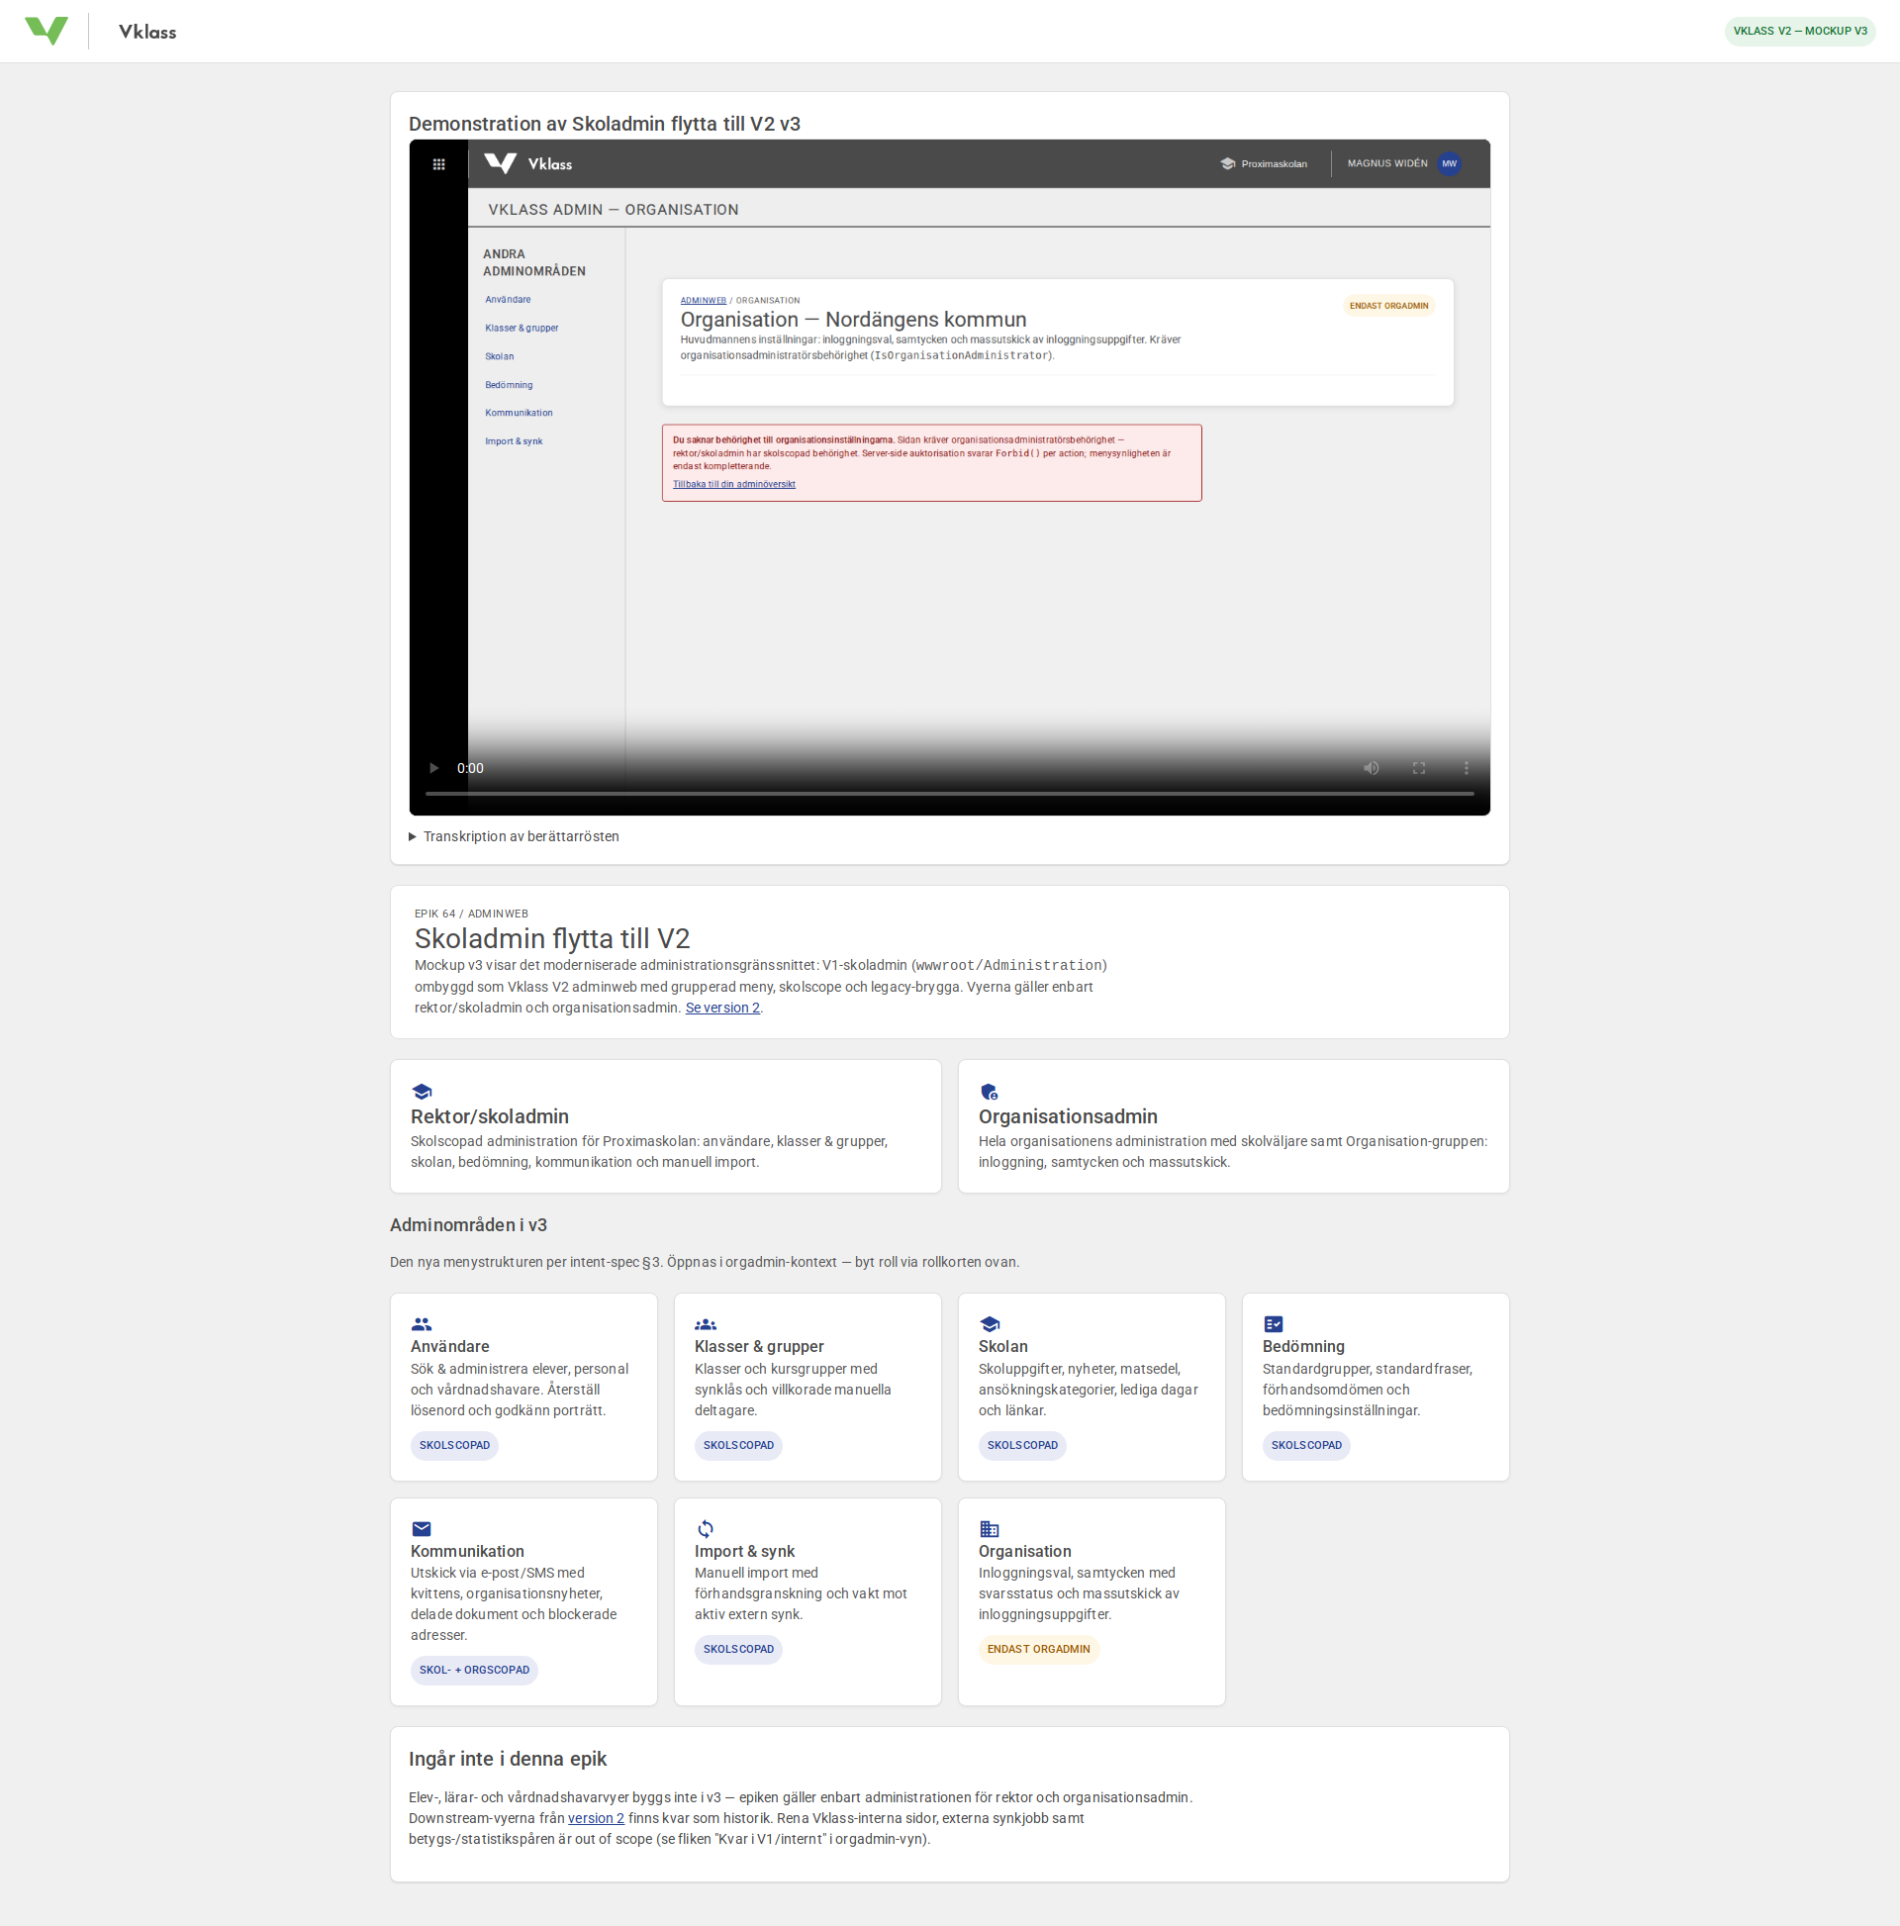1900x1926 pixels.
Task: Play the demonstration video
Action: point(433,768)
